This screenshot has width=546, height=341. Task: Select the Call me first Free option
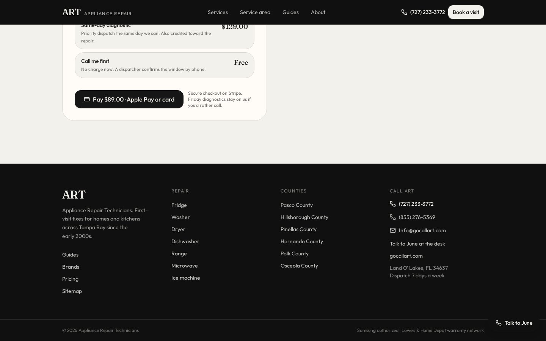pyautogui.click(x=165, y=65)
